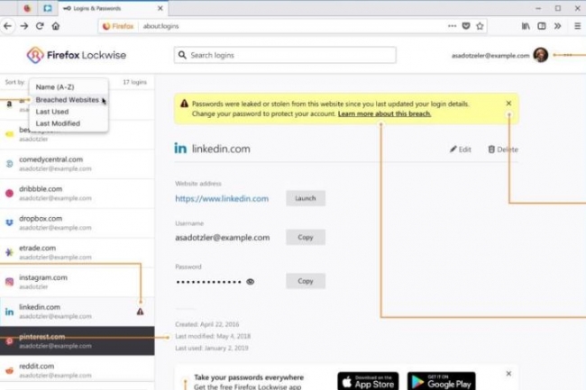This screenshot has width=586, height=390.
Task: Download from the App Store badge
Action: point(368,381)
